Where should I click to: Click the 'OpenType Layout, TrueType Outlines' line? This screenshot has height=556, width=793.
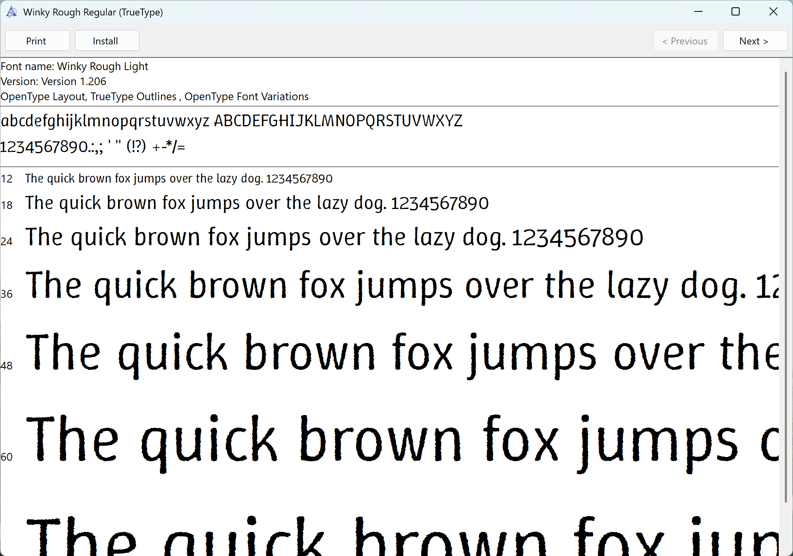point(155,97)
